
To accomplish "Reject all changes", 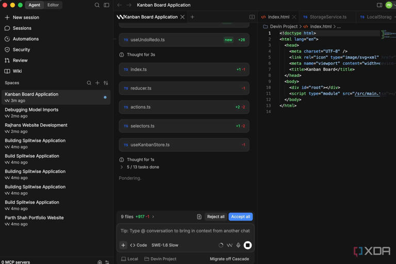I will (216, 217).
